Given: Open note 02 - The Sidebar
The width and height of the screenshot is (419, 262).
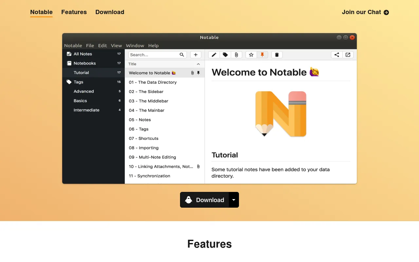Looking at the screenshot, I should tap(165, 92).
